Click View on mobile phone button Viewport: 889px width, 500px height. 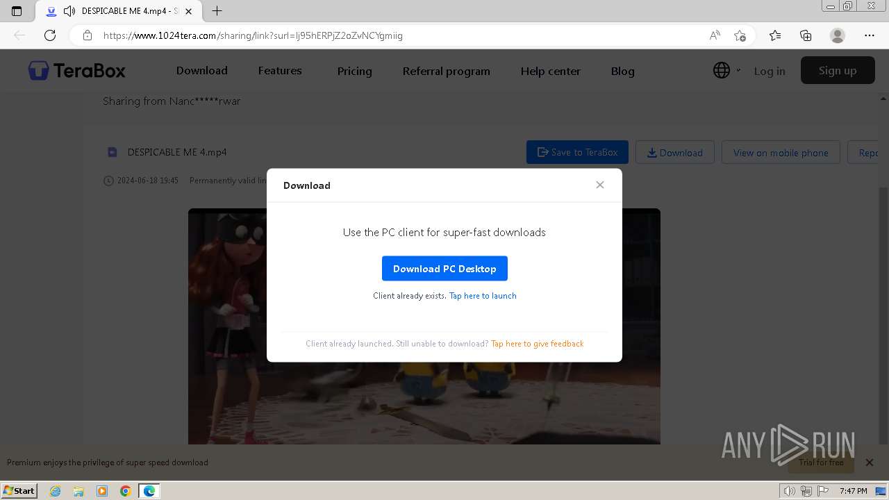[x=781, y=152]
